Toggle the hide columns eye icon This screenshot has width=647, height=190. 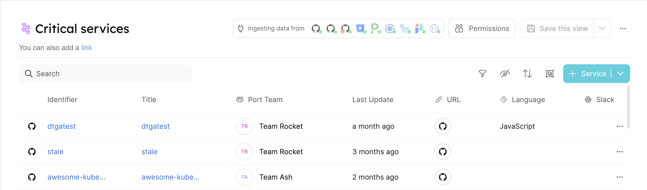click(x=505, y=74)
